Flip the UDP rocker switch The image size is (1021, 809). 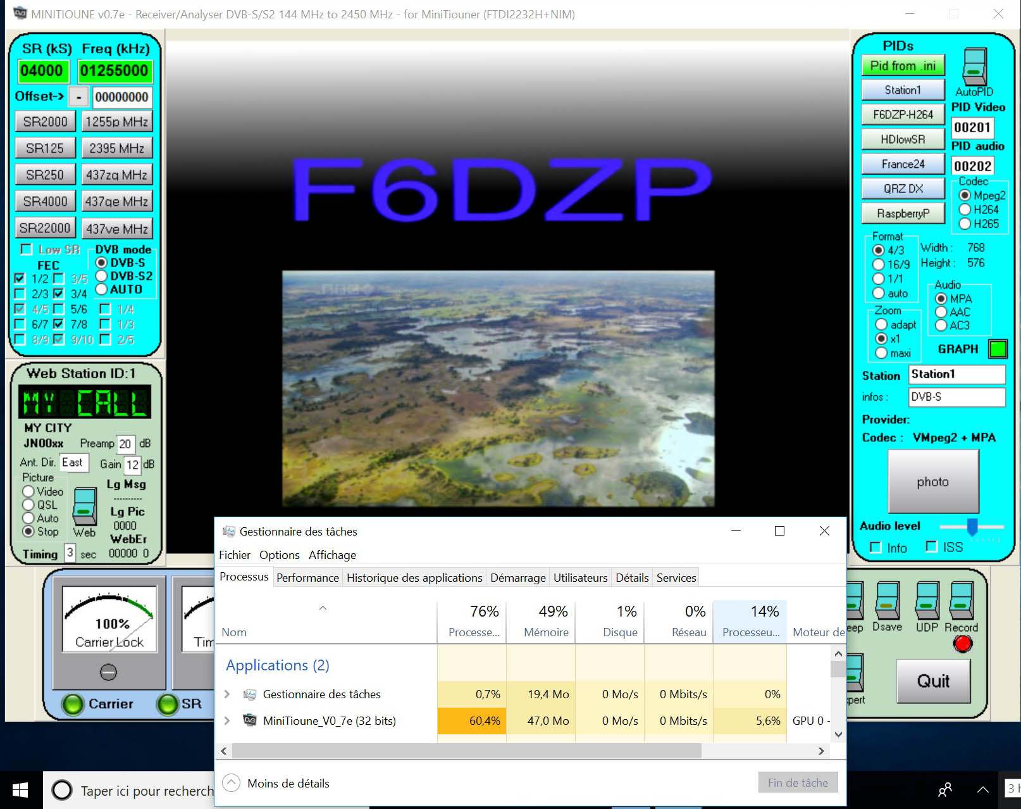coord(927,601)
